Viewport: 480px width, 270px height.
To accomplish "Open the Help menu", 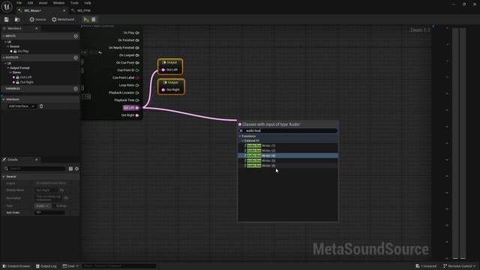I will (x=88, y=3).
